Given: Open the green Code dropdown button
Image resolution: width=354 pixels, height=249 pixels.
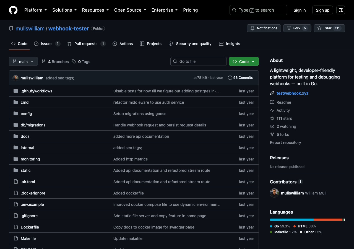Looking at the screenshot, I should 244,61.
